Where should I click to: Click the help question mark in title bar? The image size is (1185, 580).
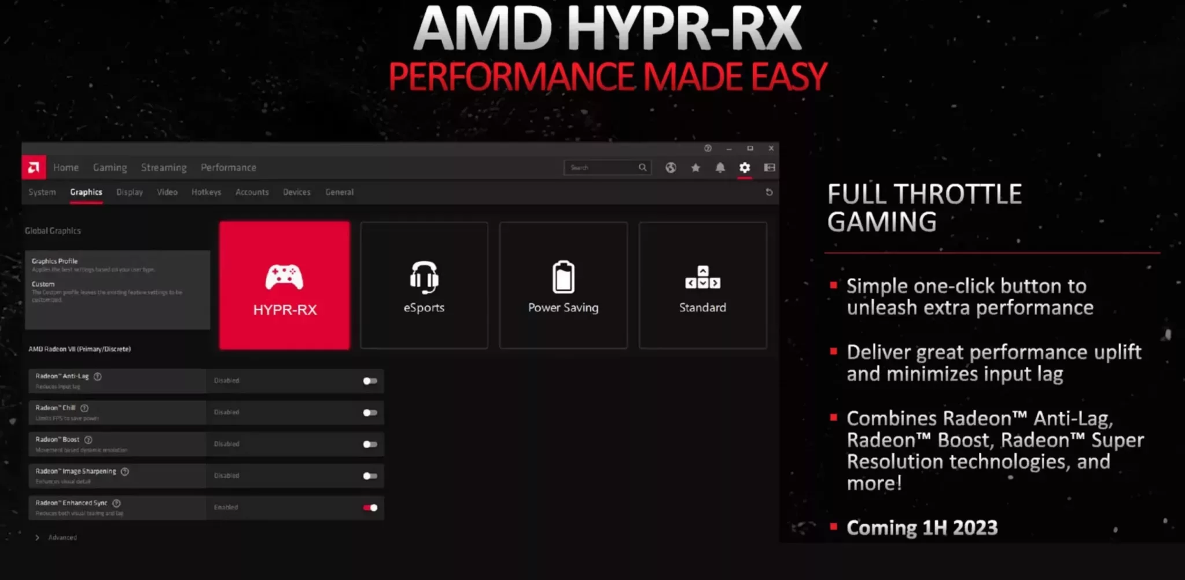(708, 148)
